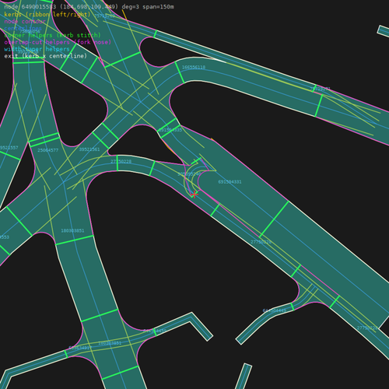Click the way label 39521561
The image size is (389, 389).
89,149
